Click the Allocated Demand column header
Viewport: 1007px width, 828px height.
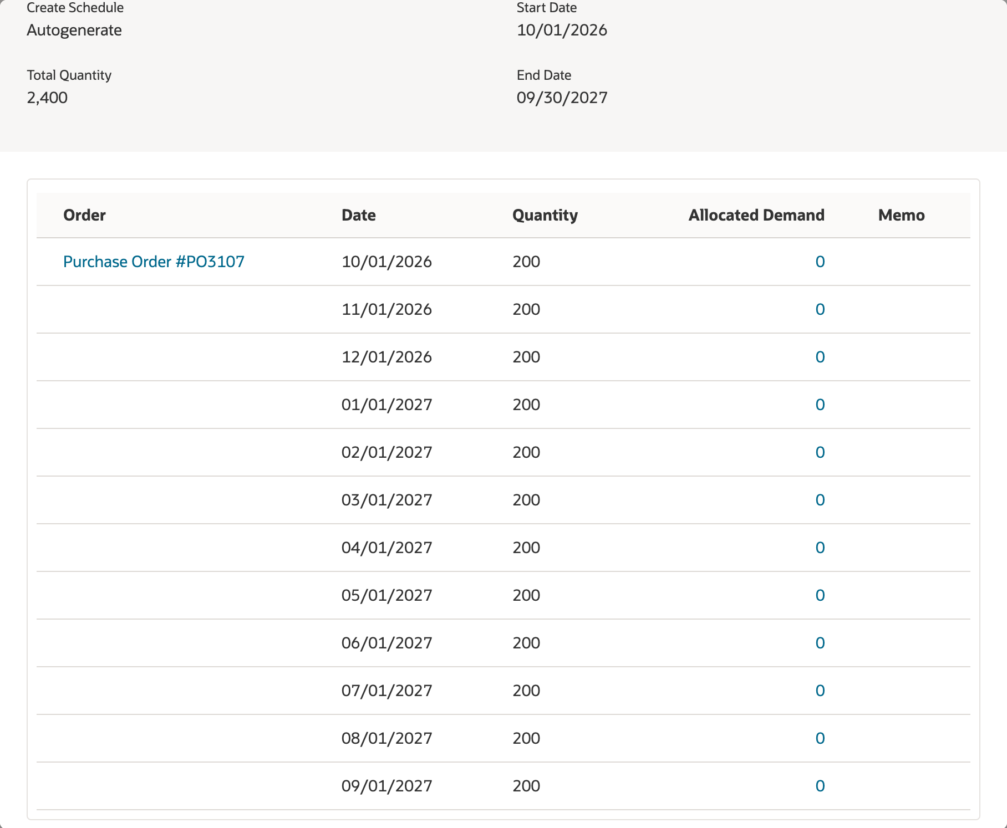(756, 215)
